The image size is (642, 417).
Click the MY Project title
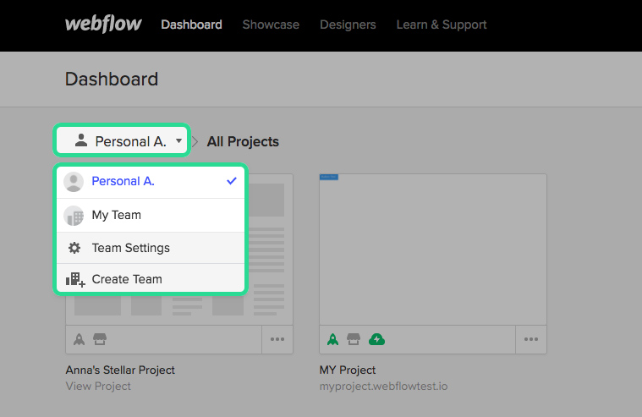(347, 370)
